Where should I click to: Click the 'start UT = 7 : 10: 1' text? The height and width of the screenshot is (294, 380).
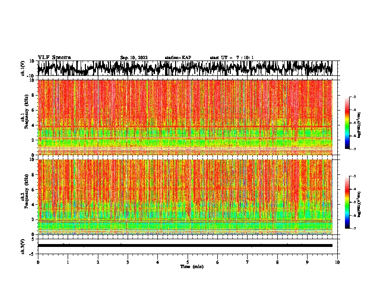click(x=232, y=58)
